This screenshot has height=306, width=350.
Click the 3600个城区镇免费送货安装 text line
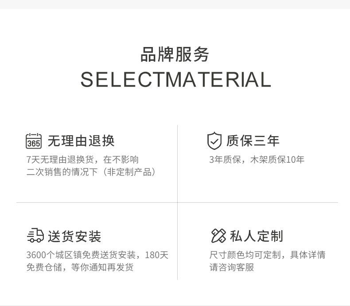(97, 255)
